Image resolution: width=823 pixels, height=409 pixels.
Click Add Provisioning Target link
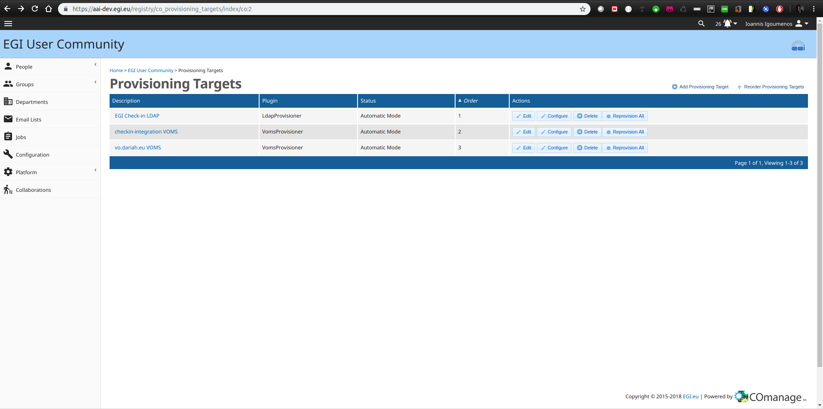click(701, 87)
